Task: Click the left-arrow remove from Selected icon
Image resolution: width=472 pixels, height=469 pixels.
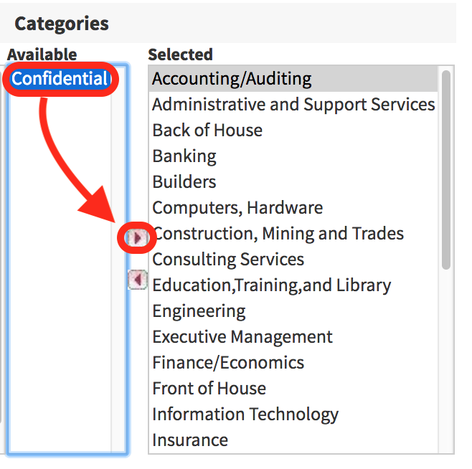Action: click(x=137, y=279)
